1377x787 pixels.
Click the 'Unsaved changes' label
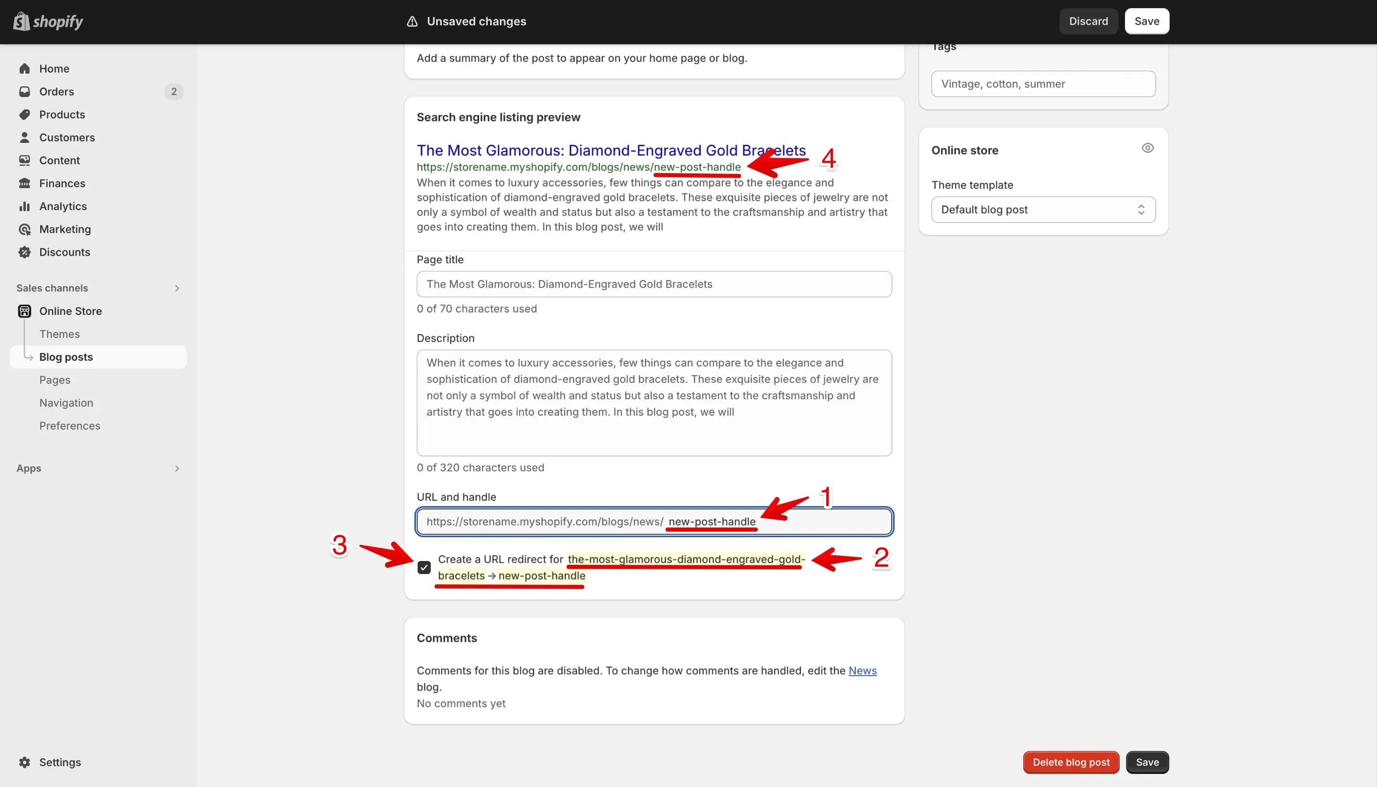(477, 21)
